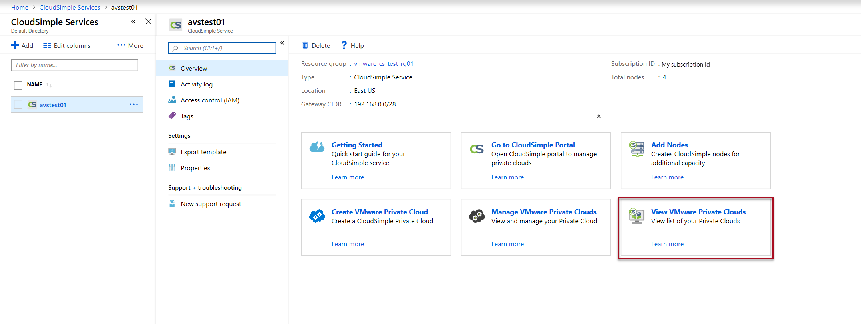
Task: Check the avstest01 row checkbox
Action: [18, 104]
